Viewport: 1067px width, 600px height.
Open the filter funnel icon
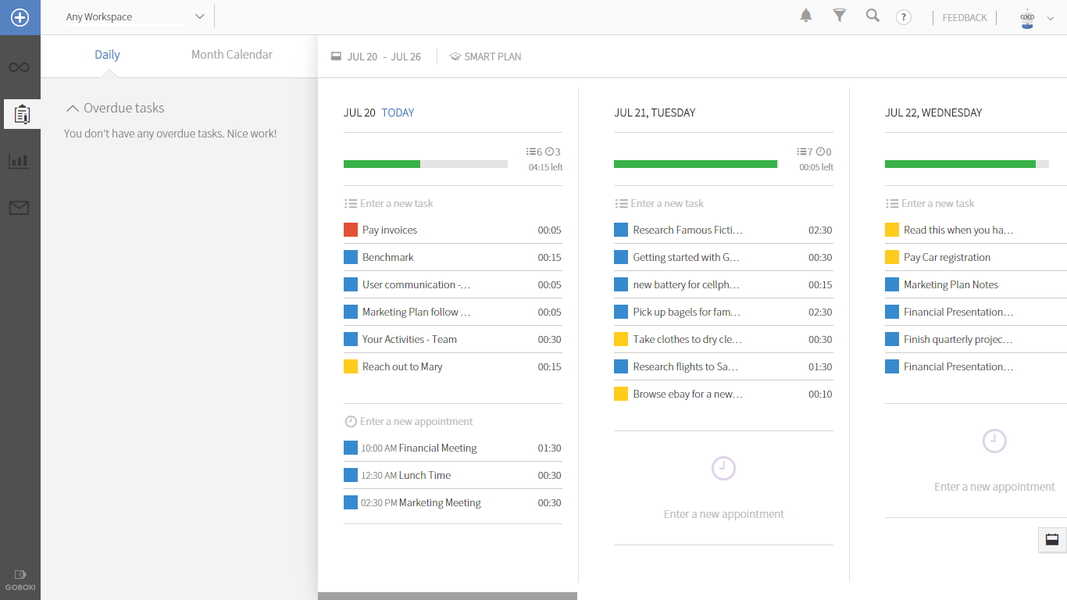[840, 16]
